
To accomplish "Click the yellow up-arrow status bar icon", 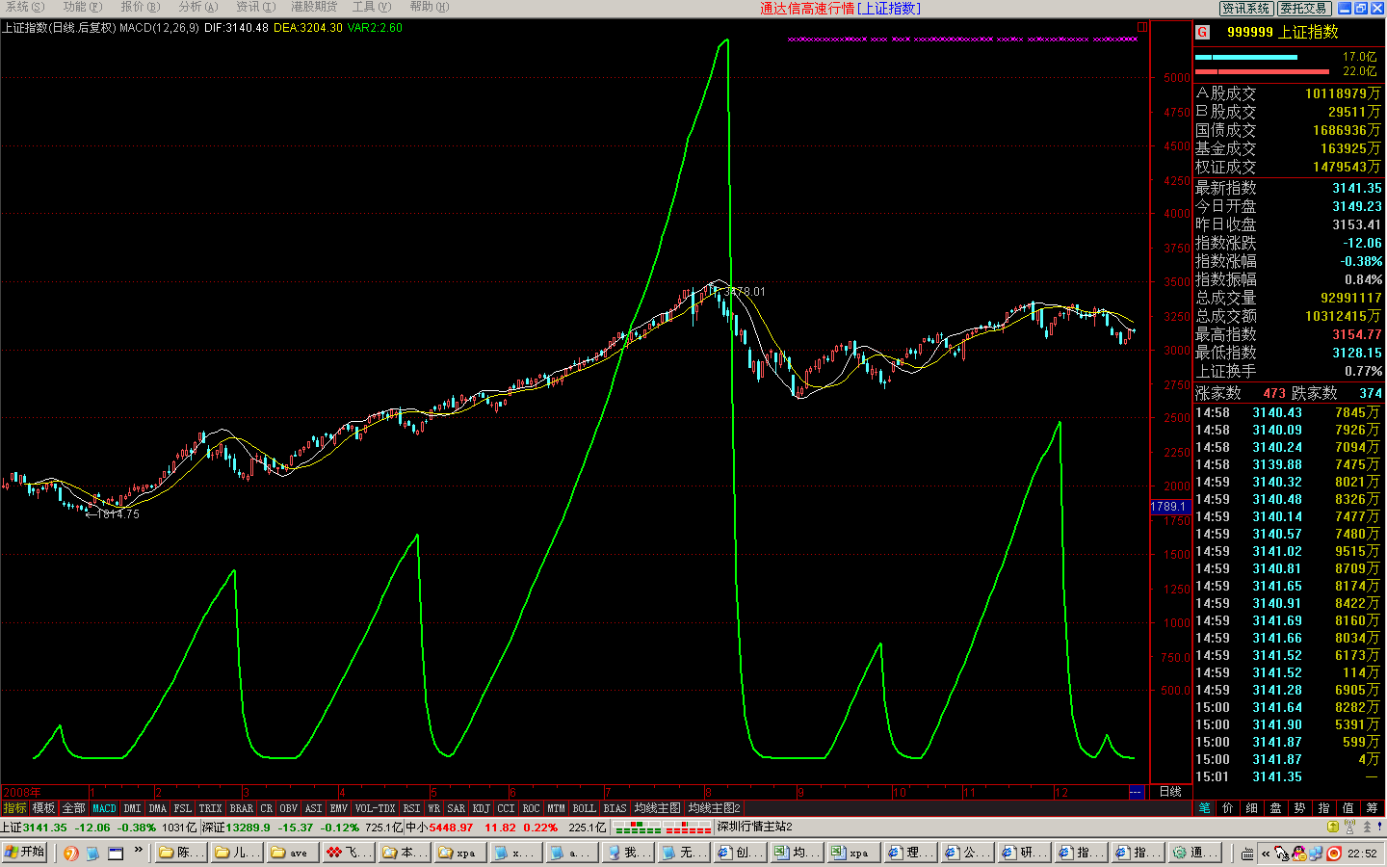I will pyautogui.click(x=1333, y=827).
